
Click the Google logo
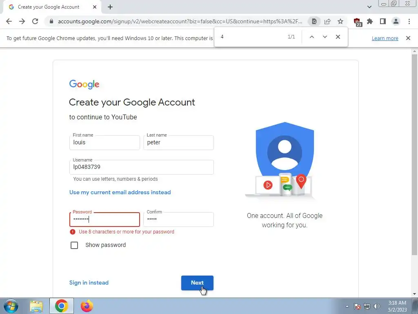pos(84,84)
